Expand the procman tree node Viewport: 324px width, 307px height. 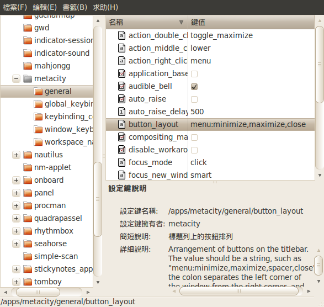tap(16, 206)
